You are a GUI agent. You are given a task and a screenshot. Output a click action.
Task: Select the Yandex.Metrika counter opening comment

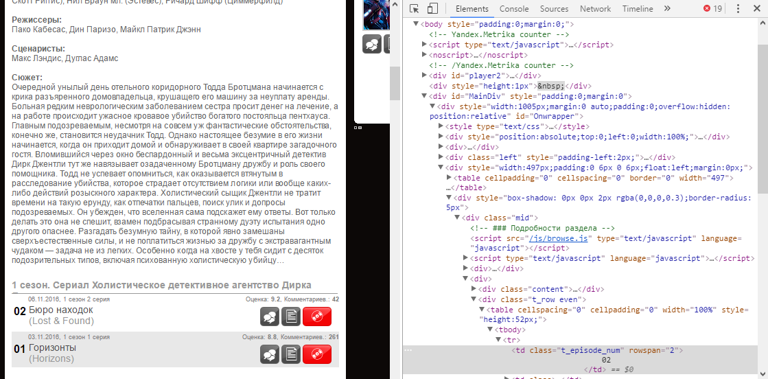(x=498, y=34)
